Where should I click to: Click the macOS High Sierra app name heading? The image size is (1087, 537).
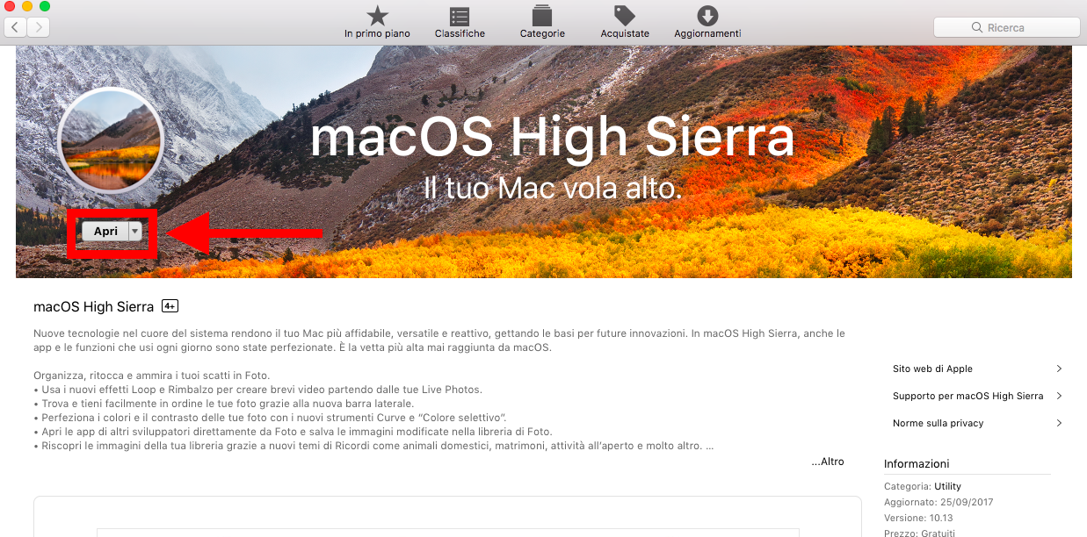pos(93,306)
